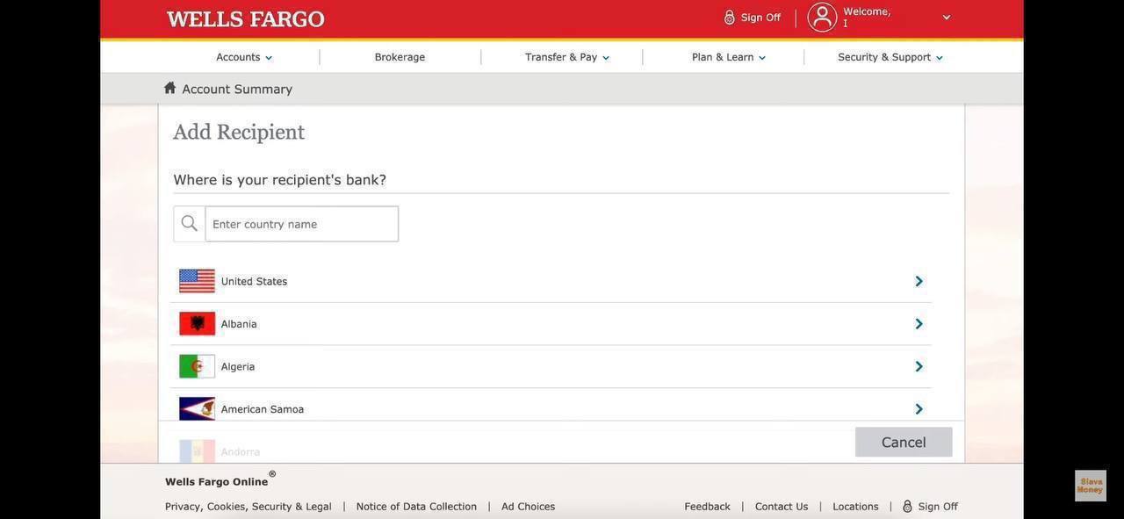Open the Accounts dropdown menu
Image resolution: width=1124 pixels, height=519 pixels.
click(244, 57)
